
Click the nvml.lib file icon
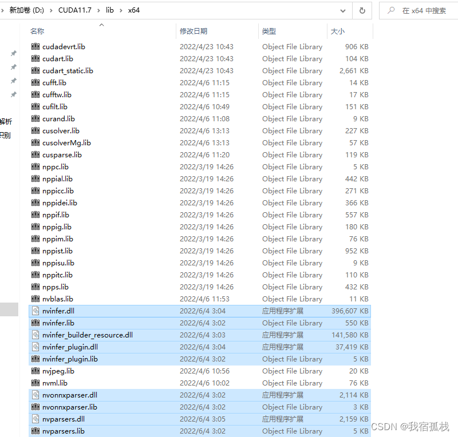35,383
